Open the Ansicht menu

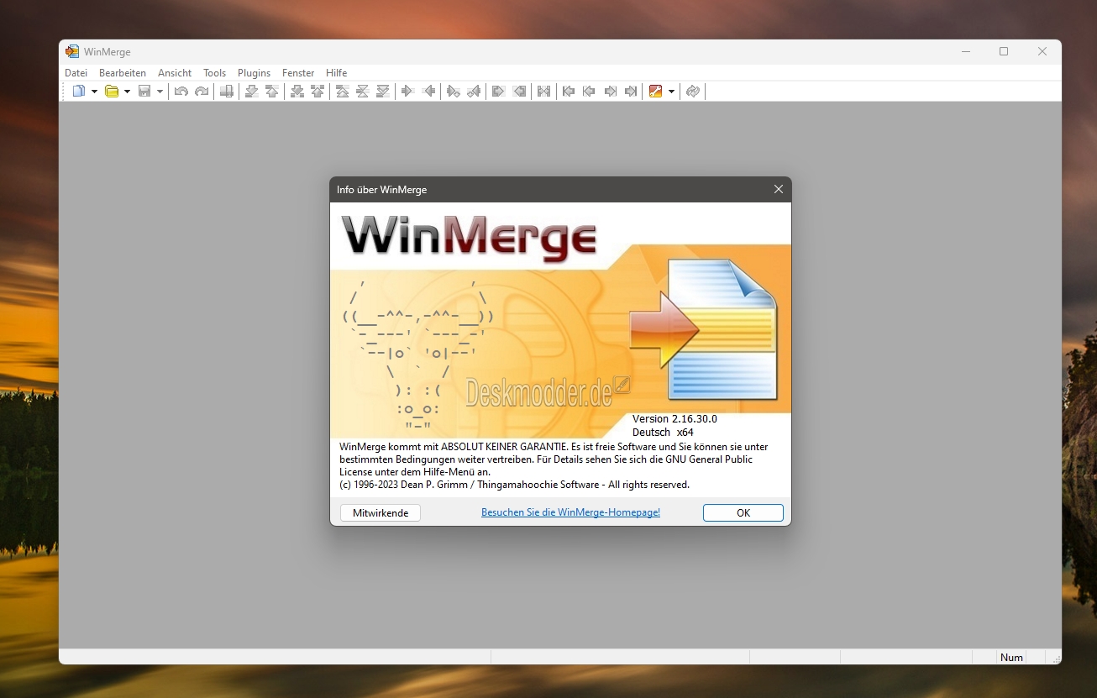pos(175,73)
